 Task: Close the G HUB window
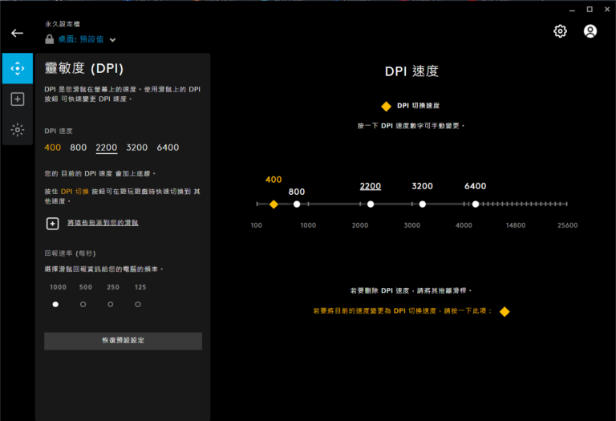[x=607, y=10]
